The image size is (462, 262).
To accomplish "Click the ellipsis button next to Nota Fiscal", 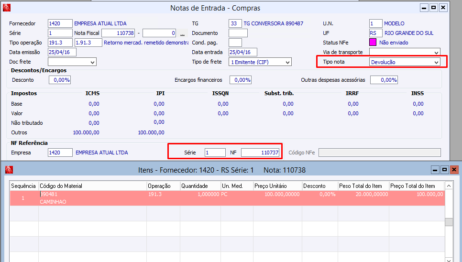I will [x=182, y=33].
